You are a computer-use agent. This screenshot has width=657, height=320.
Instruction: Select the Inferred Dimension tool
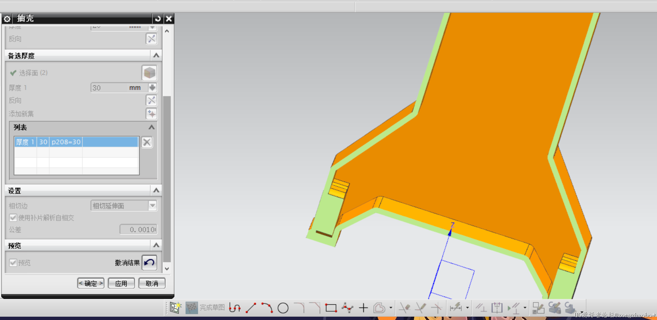click(x=456, y=307)
